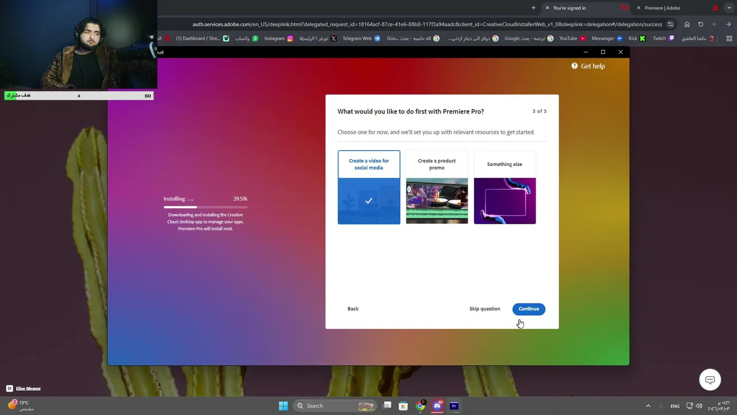The image size is (737, 415).
Task: Maximize the Creative Cloud installer window
Action: click(x=603, y=52)
